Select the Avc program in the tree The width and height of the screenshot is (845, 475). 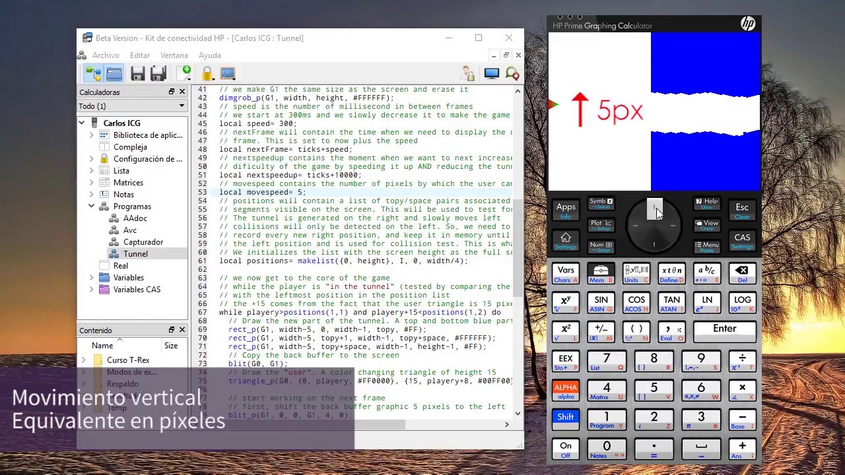coord(130,230)
